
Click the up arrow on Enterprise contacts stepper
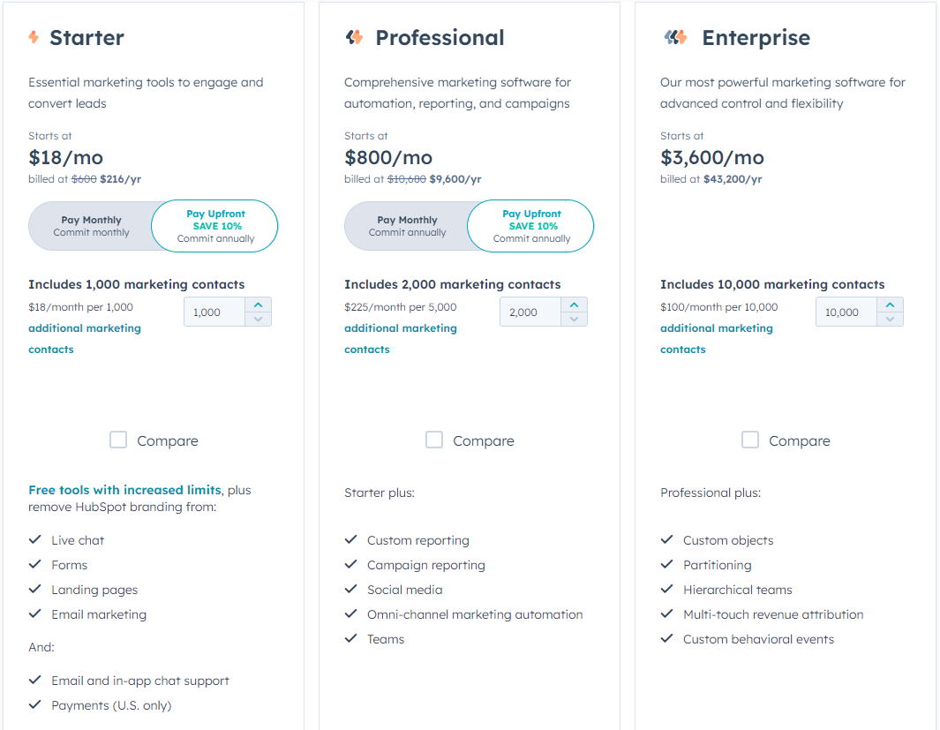point(890,305)
